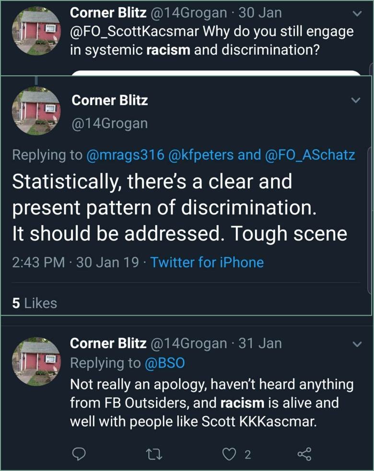Open share options on the bottom tweet

click(304, 454)
